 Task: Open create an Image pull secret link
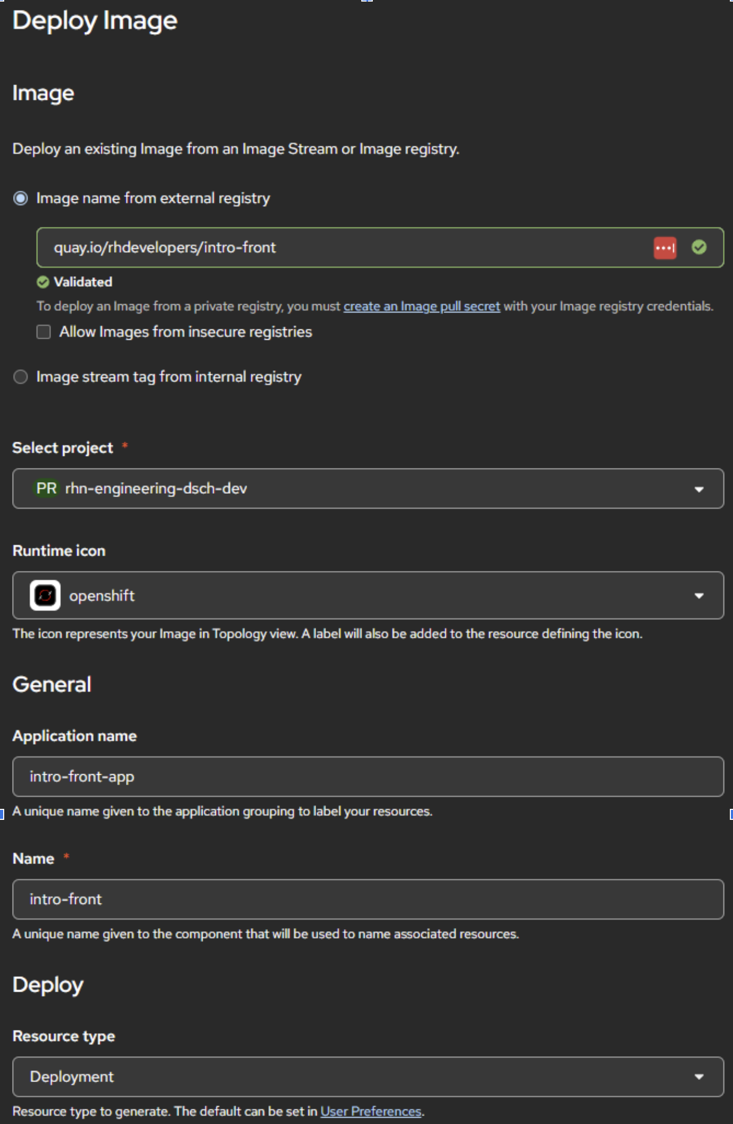click(x=422, y=306)
